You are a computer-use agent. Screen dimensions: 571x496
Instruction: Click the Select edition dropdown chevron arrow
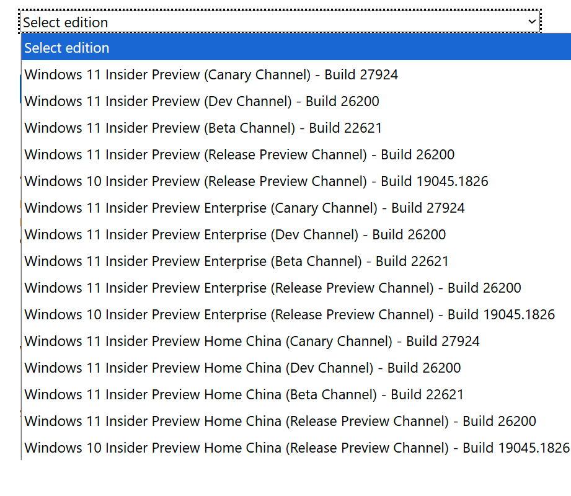[x=531, y=22]
